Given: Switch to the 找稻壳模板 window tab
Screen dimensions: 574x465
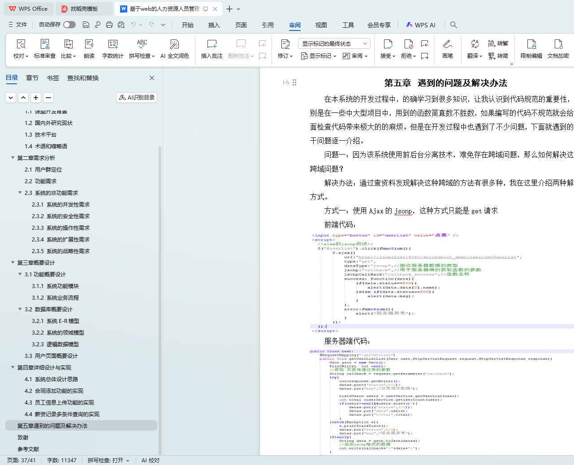Looking at the screenshot, I should [x=85, y=9].
